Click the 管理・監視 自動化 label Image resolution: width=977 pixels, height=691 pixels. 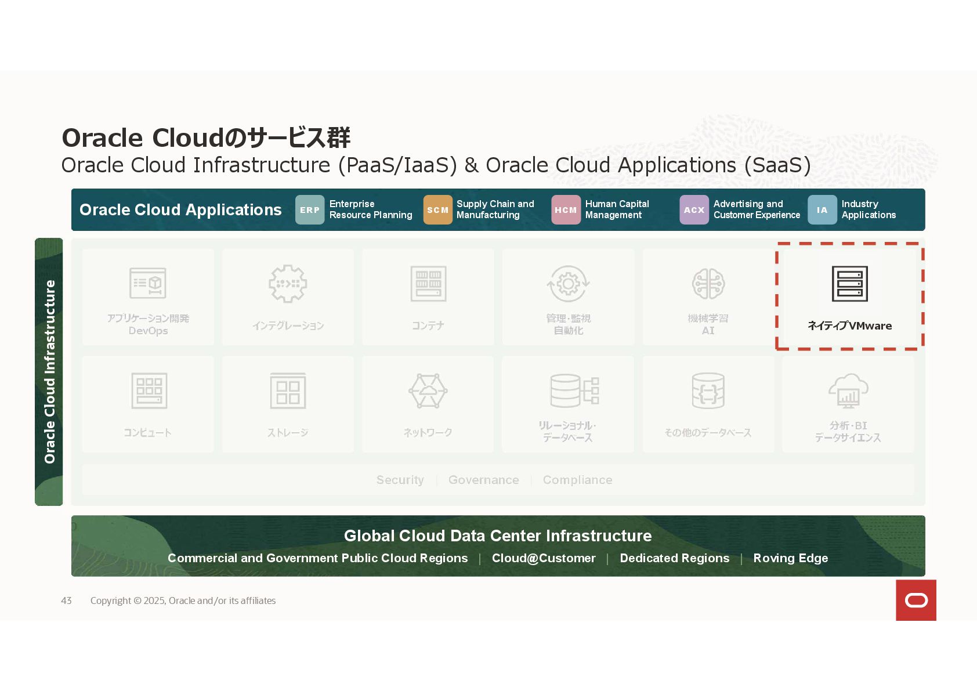pos(569,324)
